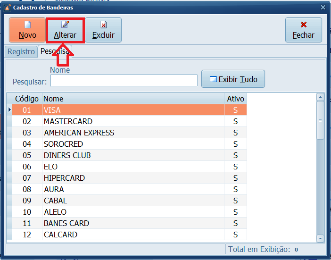Screen dimensions: 331x260
Task: Click the window title bar app icon
Action: pos(7,8)
